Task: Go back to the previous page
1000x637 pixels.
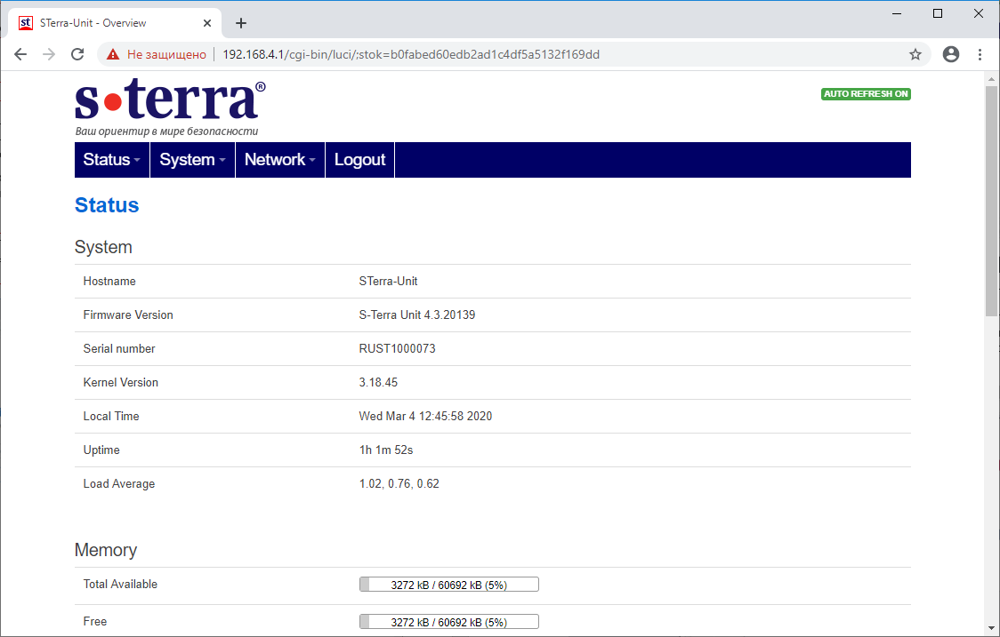Action: [20, 54]
